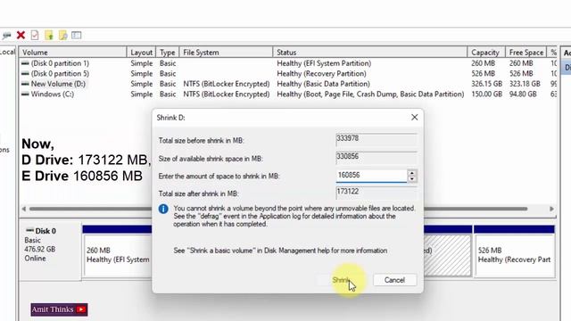Viewport: 571px width, 321px height.
Task: Click the yellow folder toolbar icon
Action: [x=49, y=36]
